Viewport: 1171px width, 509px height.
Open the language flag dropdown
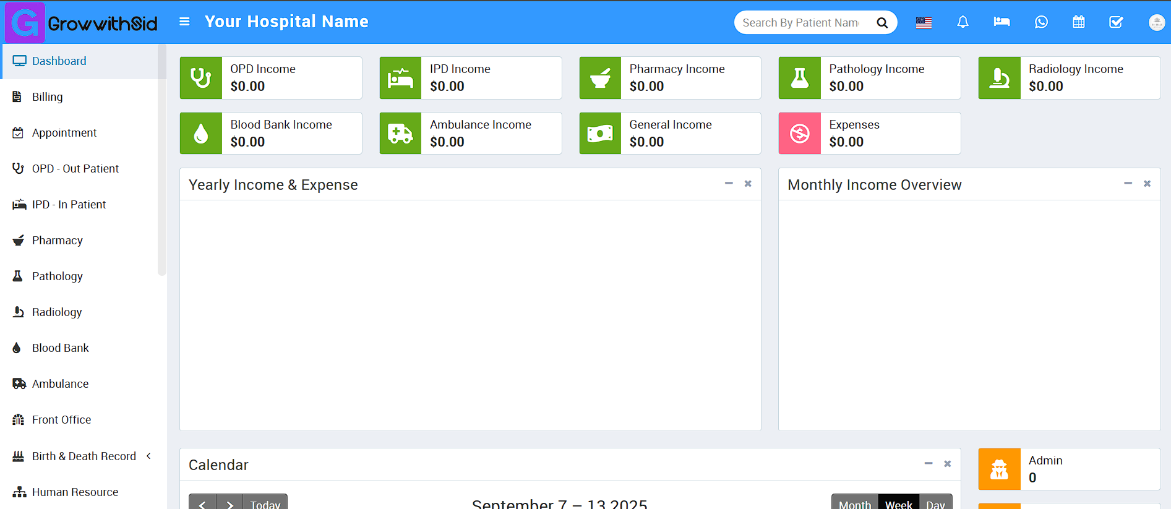[924, 23]
